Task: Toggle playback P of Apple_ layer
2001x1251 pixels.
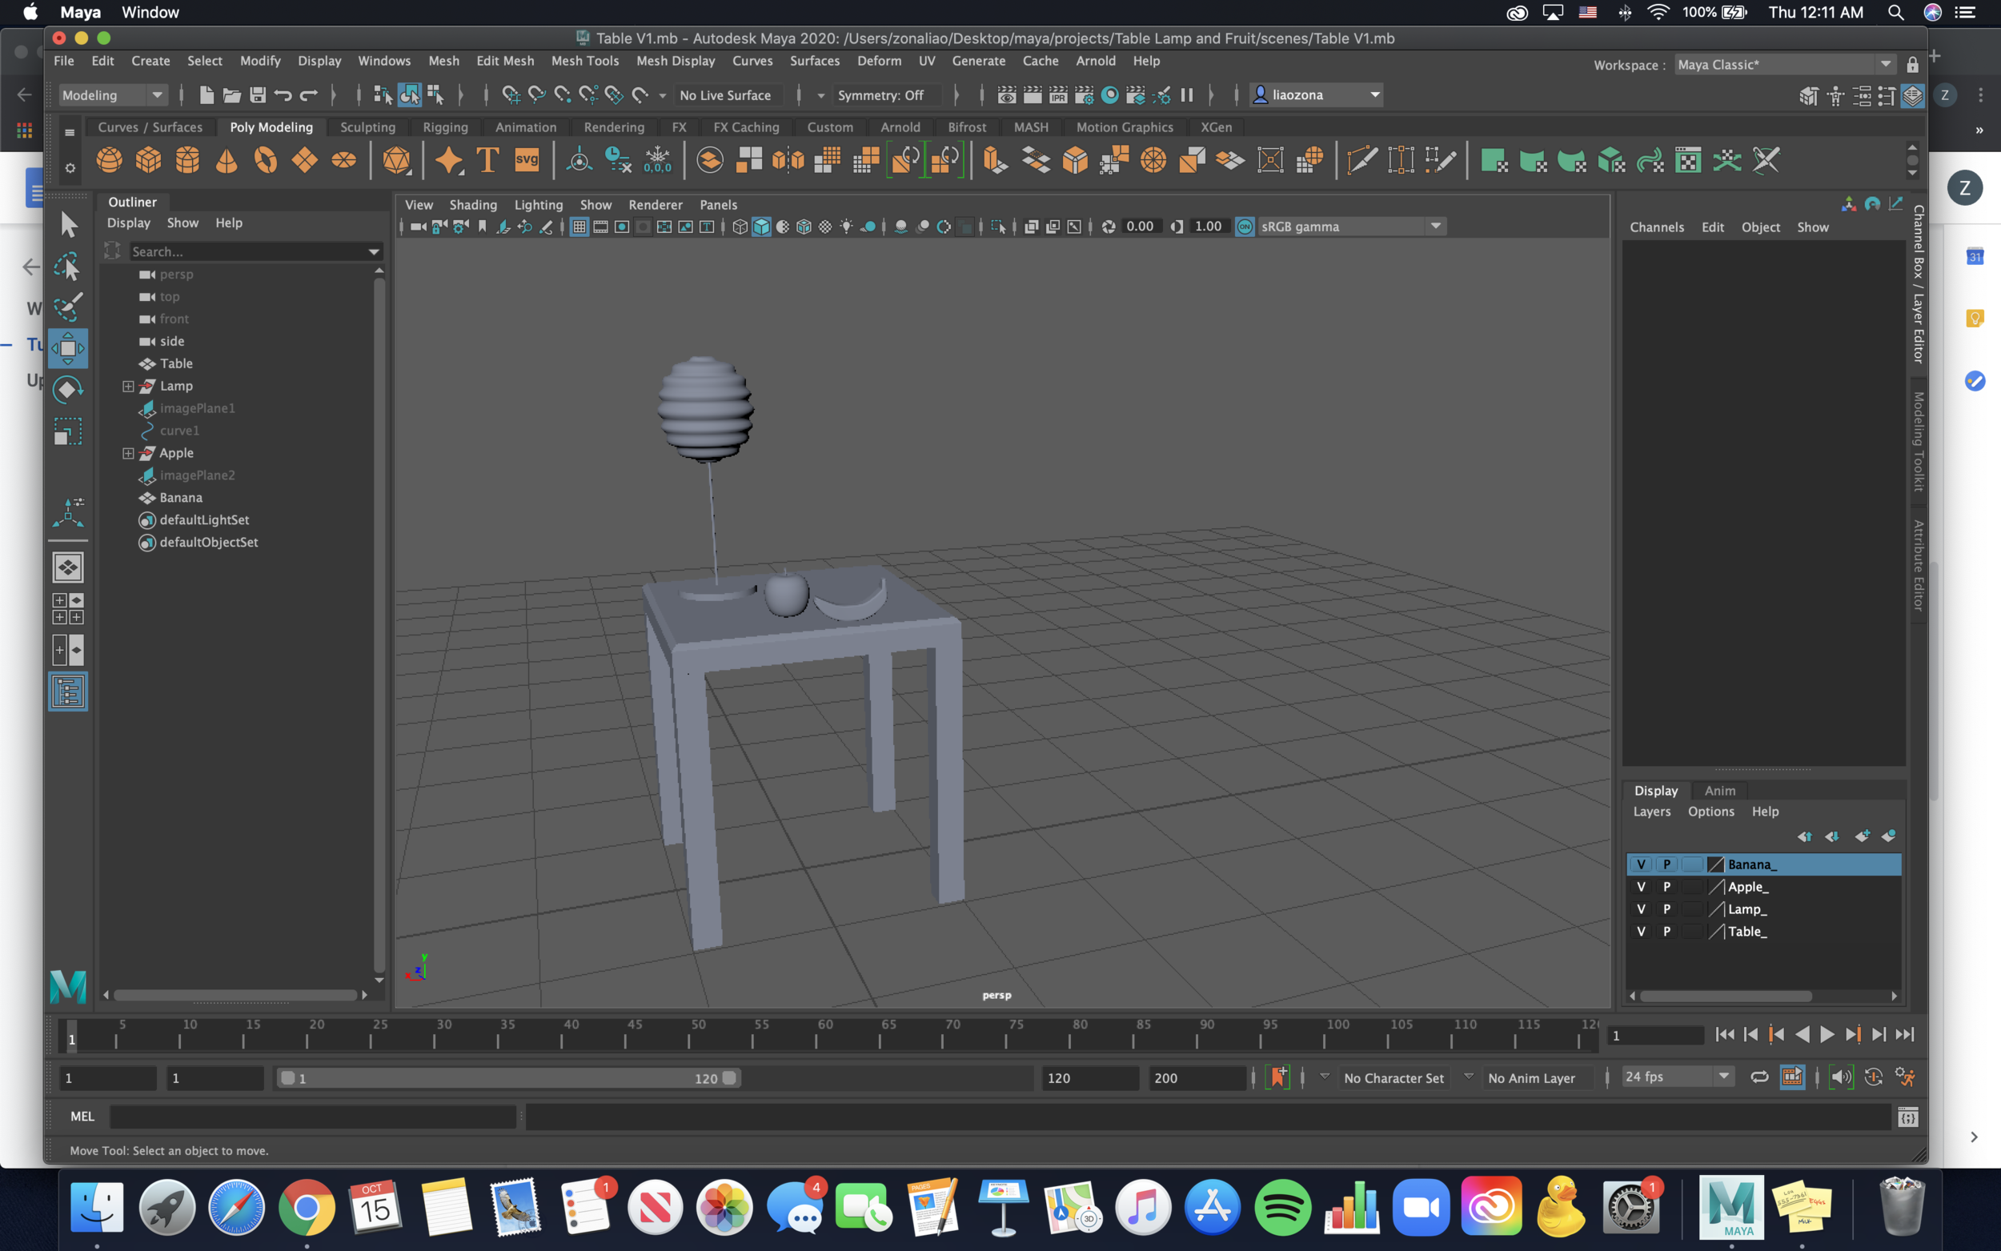Action: coord(1666,886)
